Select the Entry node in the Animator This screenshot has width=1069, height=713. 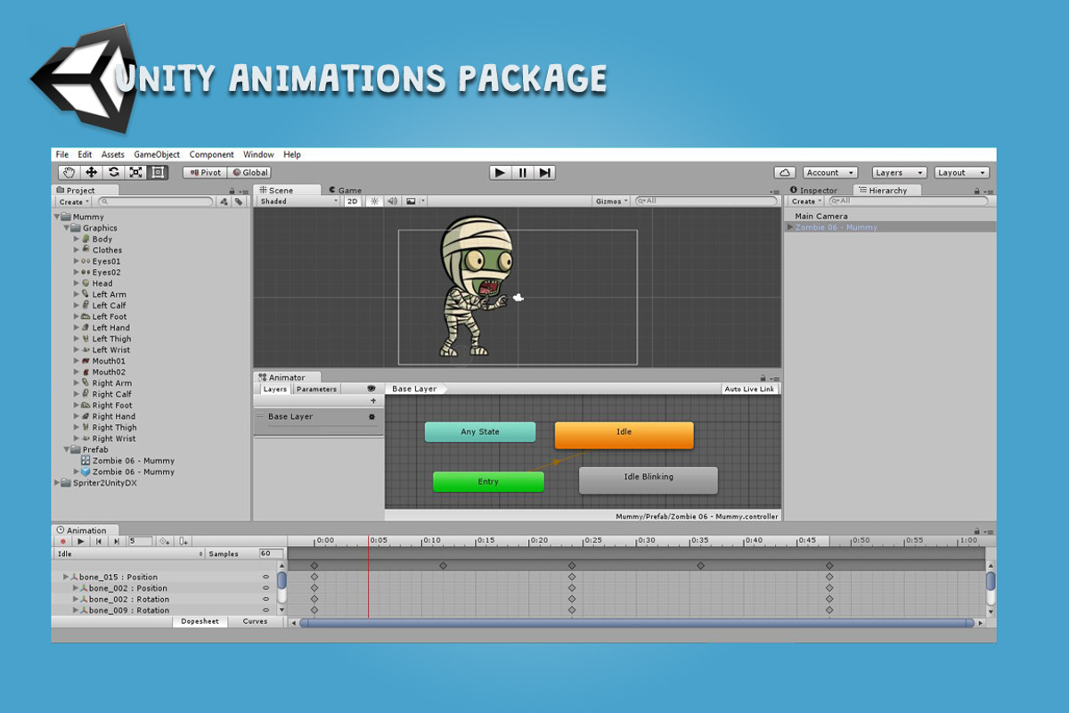coord(488,482)
